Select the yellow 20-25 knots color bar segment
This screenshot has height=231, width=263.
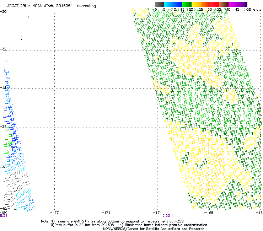tap(196, 4)
